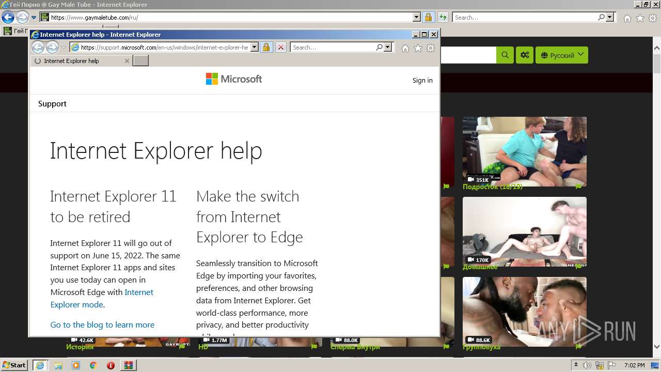Refresh the page in main window

click(x=443, y=18)
